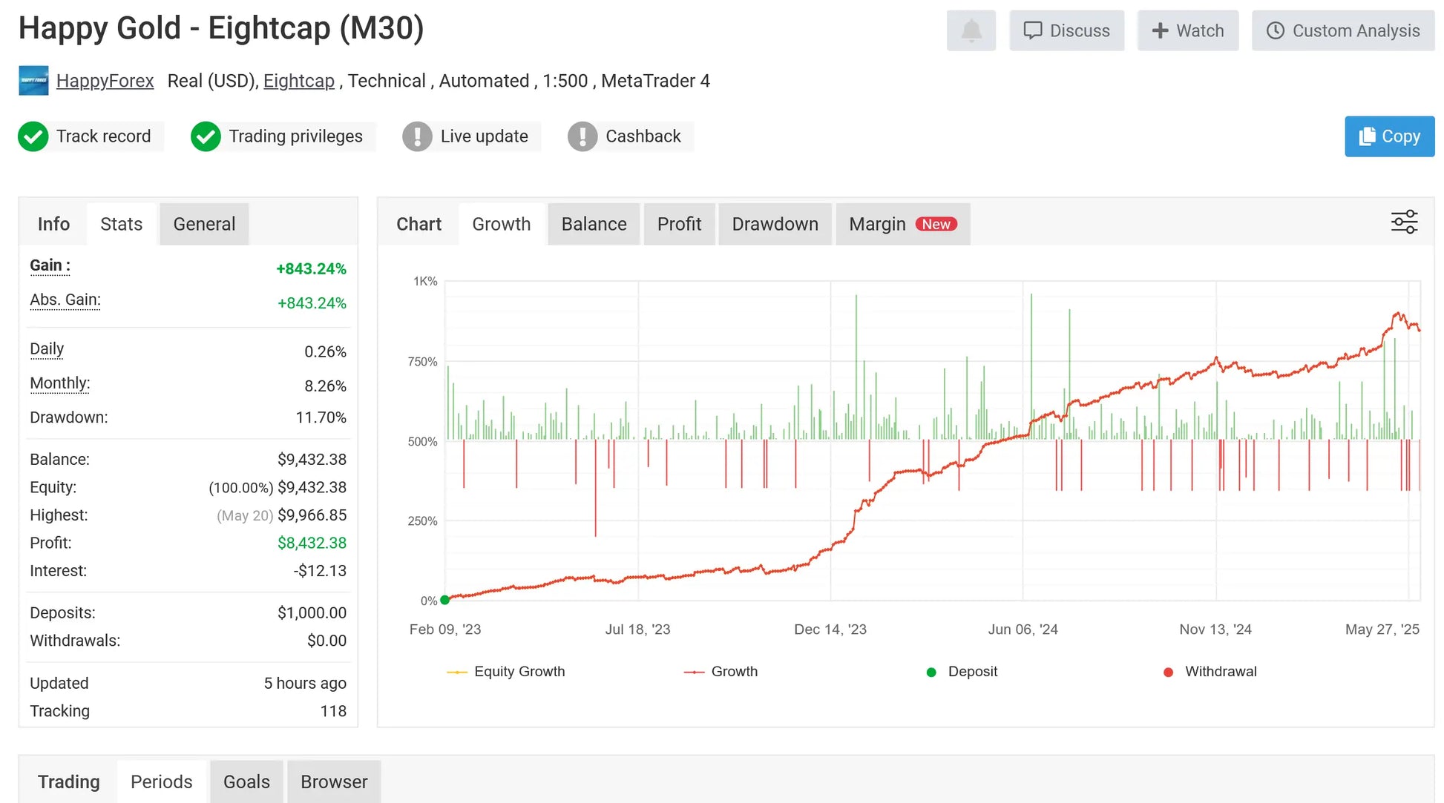Open the chart settings sliders icon
Screen dimensions: 1444x803
click(1404, 222)
